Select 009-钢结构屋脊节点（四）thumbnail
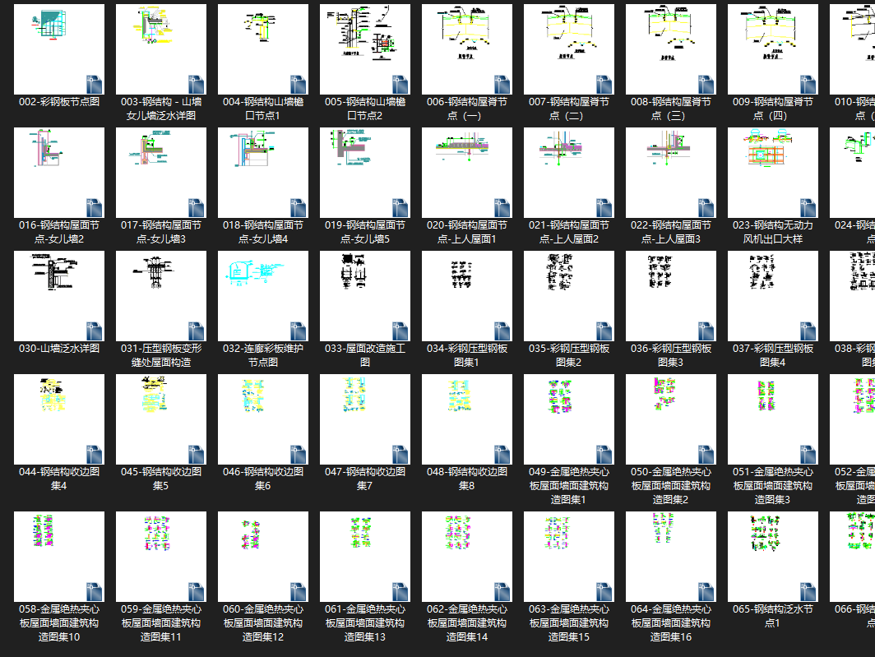 pyautogui.click(x=773, y=49)
